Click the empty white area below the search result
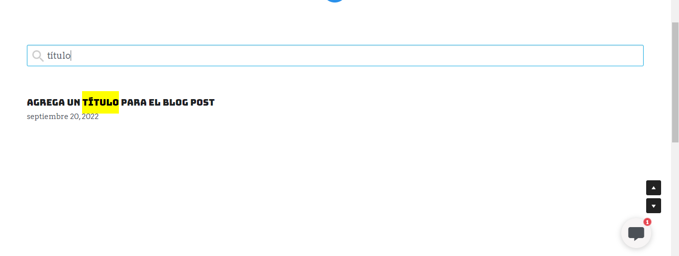Image resolution: width=679 pixels, height=256 pixels. click(x=298, y=189)
